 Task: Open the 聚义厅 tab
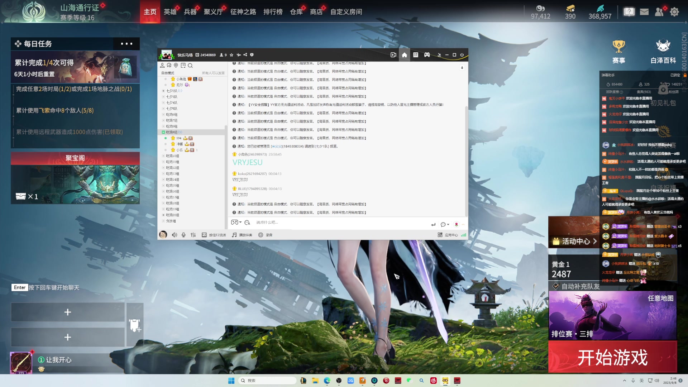click(x=214, y=12)
